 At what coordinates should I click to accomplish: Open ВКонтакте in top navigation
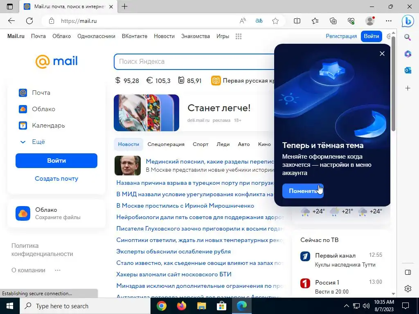(134, 36)
